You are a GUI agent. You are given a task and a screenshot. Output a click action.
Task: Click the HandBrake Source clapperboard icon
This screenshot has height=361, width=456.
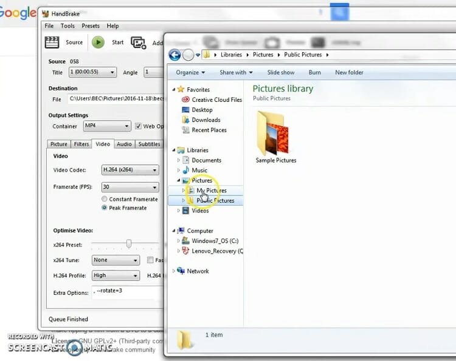[52, 42]
